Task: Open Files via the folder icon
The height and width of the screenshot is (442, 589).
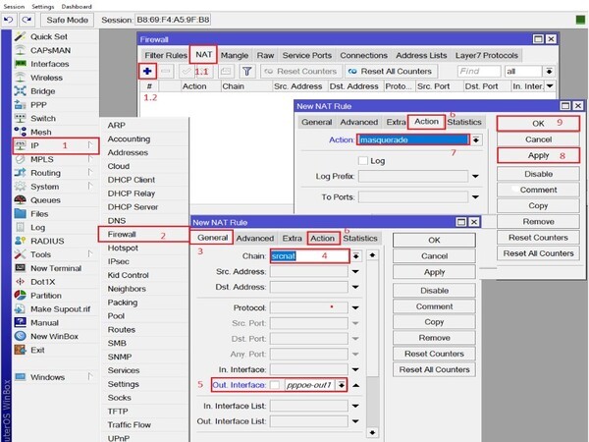Action: point(20,213)
